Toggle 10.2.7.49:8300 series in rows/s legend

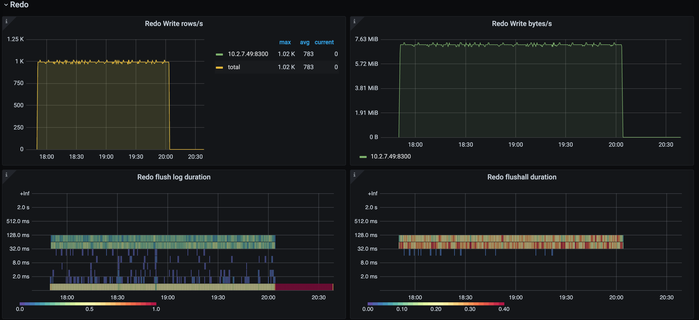[248, 54]
